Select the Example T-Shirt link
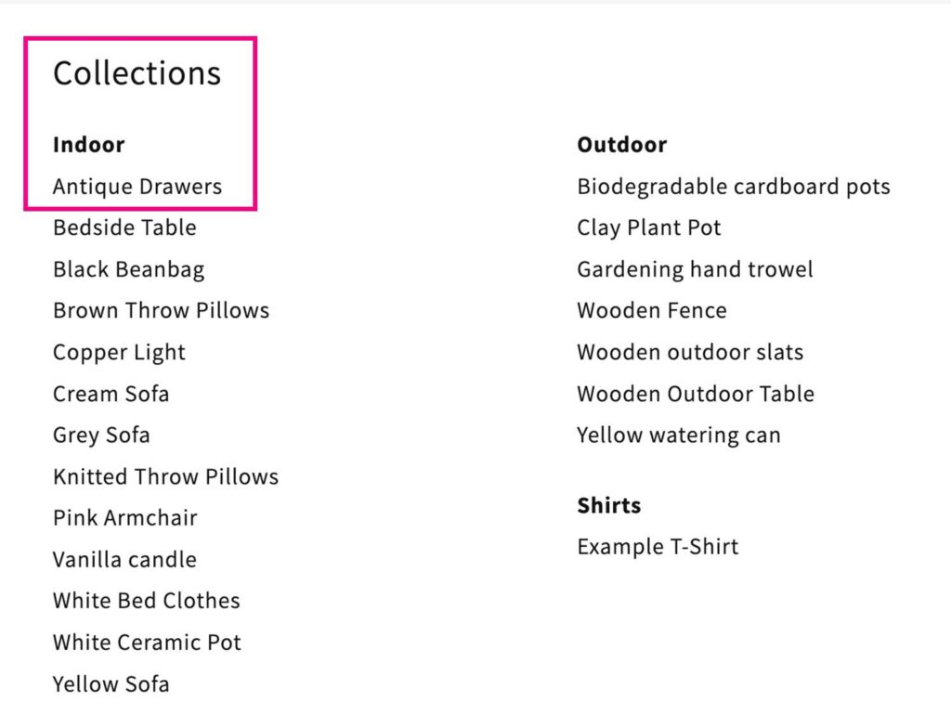951x728 pixels. (658, 547)
